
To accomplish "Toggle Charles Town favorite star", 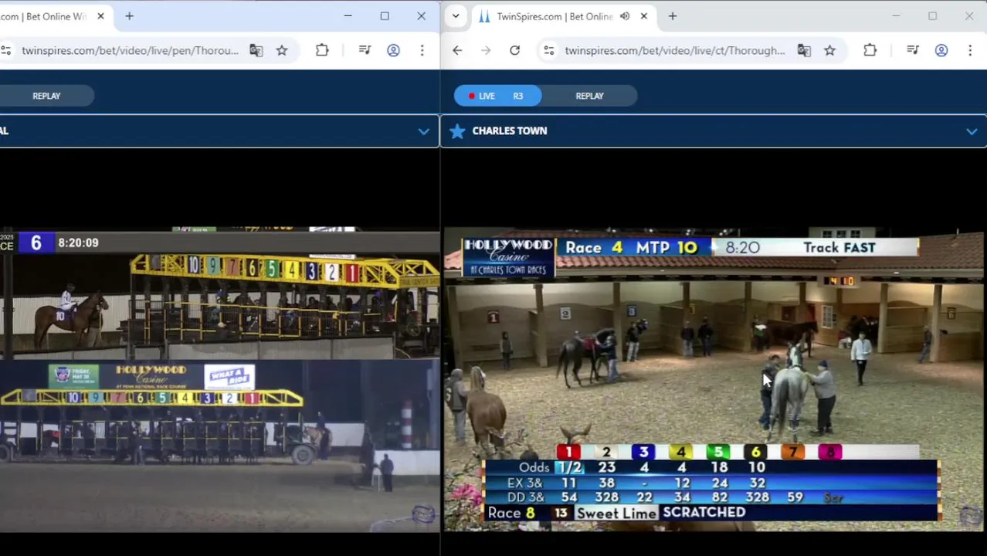I will pyautogui.click(x=457, y=131).
